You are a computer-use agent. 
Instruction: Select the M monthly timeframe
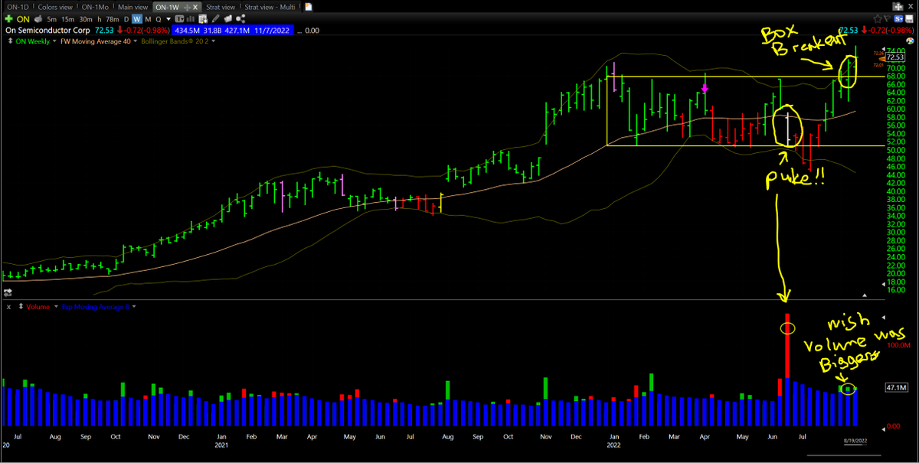[x=148, y=19]
